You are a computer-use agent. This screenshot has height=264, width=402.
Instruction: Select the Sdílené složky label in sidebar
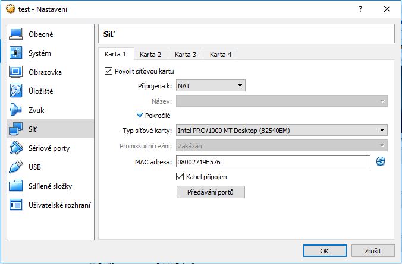click(x=50, y=186)
